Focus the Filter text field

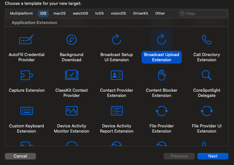point(203,14)
